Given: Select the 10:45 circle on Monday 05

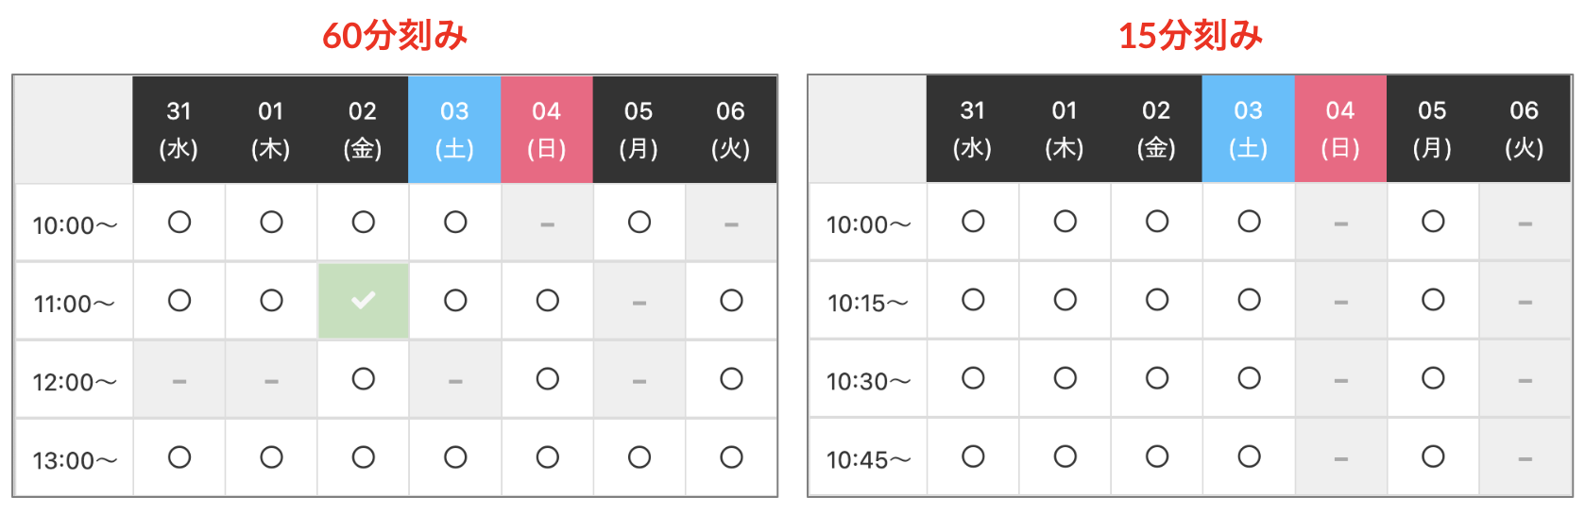Looking at the screenshot, I should [x=1433, y=456].
